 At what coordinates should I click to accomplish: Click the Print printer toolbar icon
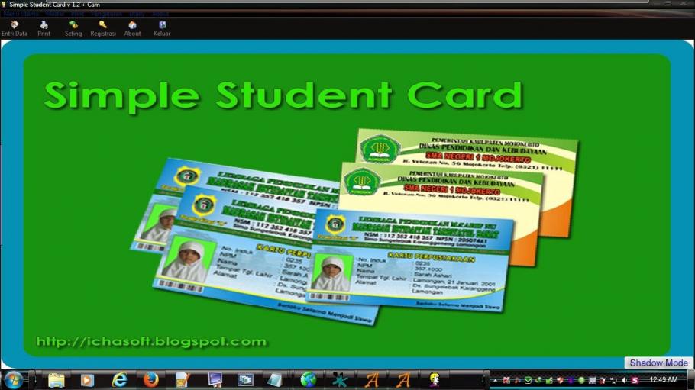point(44,29)
